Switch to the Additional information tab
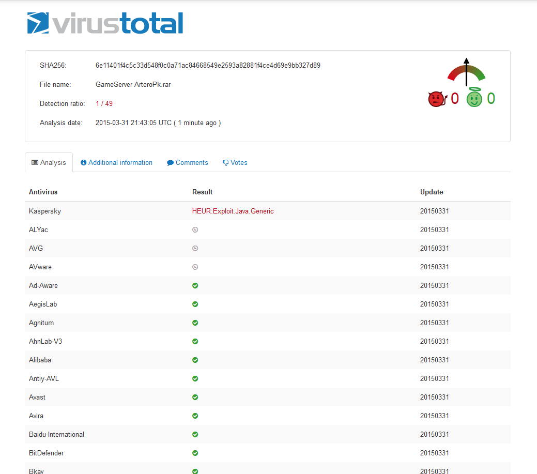Image resolution: width=537 pixels, height=474 pixels. click(116, 163)
